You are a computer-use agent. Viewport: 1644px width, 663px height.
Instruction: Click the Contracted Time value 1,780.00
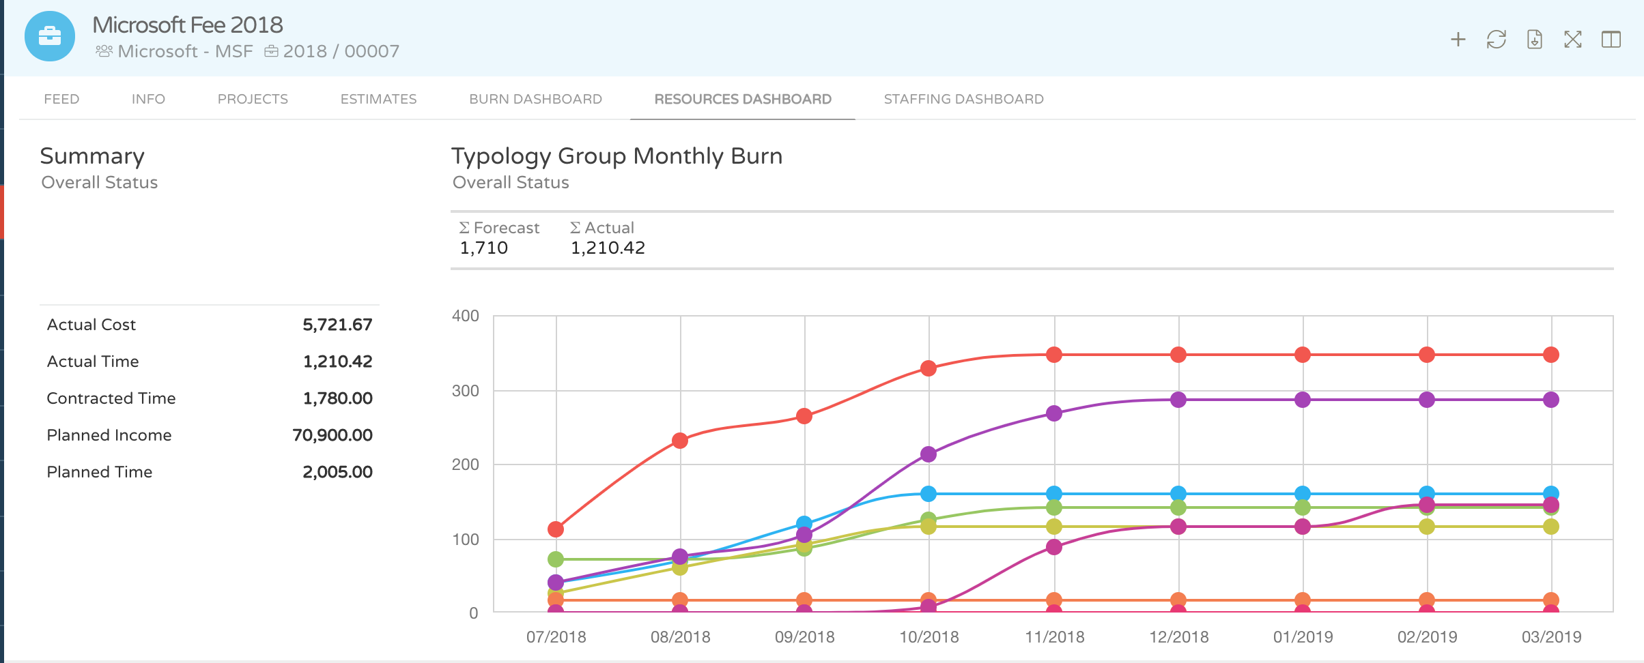(337, 398)
